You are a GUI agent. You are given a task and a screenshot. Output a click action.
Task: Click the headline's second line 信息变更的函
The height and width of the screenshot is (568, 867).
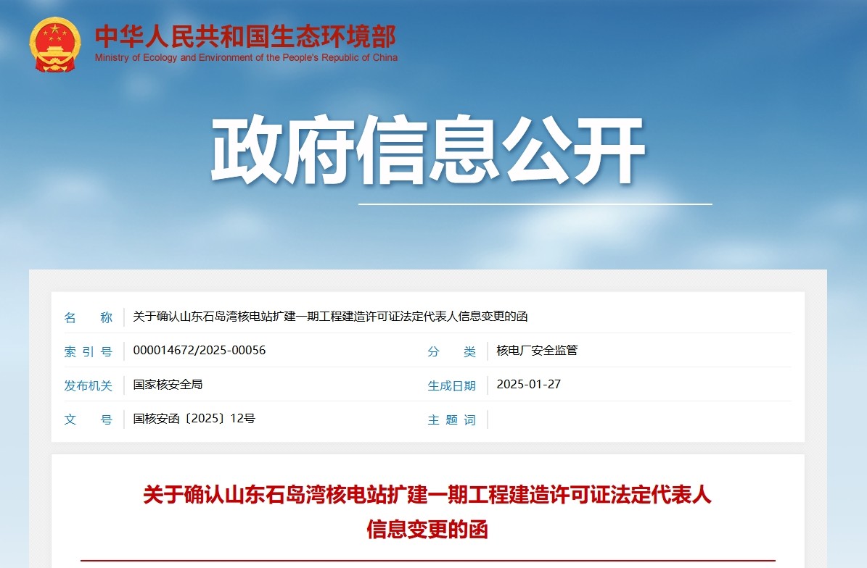[x=427, y=530]
